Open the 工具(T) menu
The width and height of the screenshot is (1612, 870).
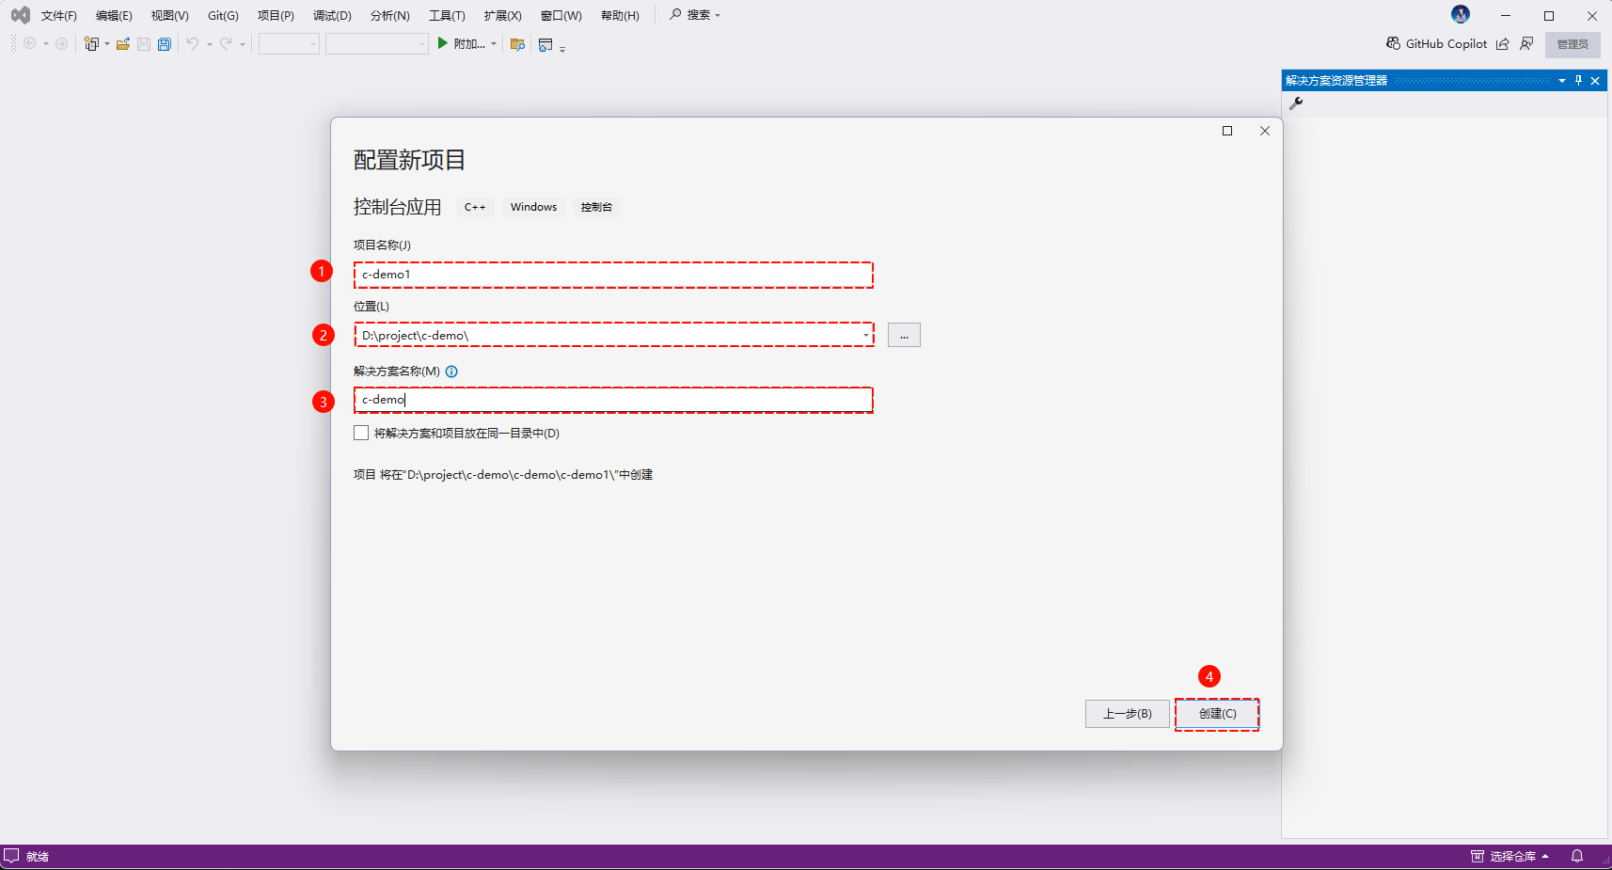447,16
